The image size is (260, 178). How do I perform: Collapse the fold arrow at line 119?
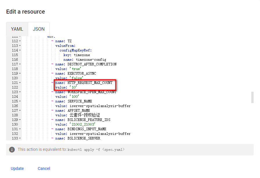click(20, 74)
